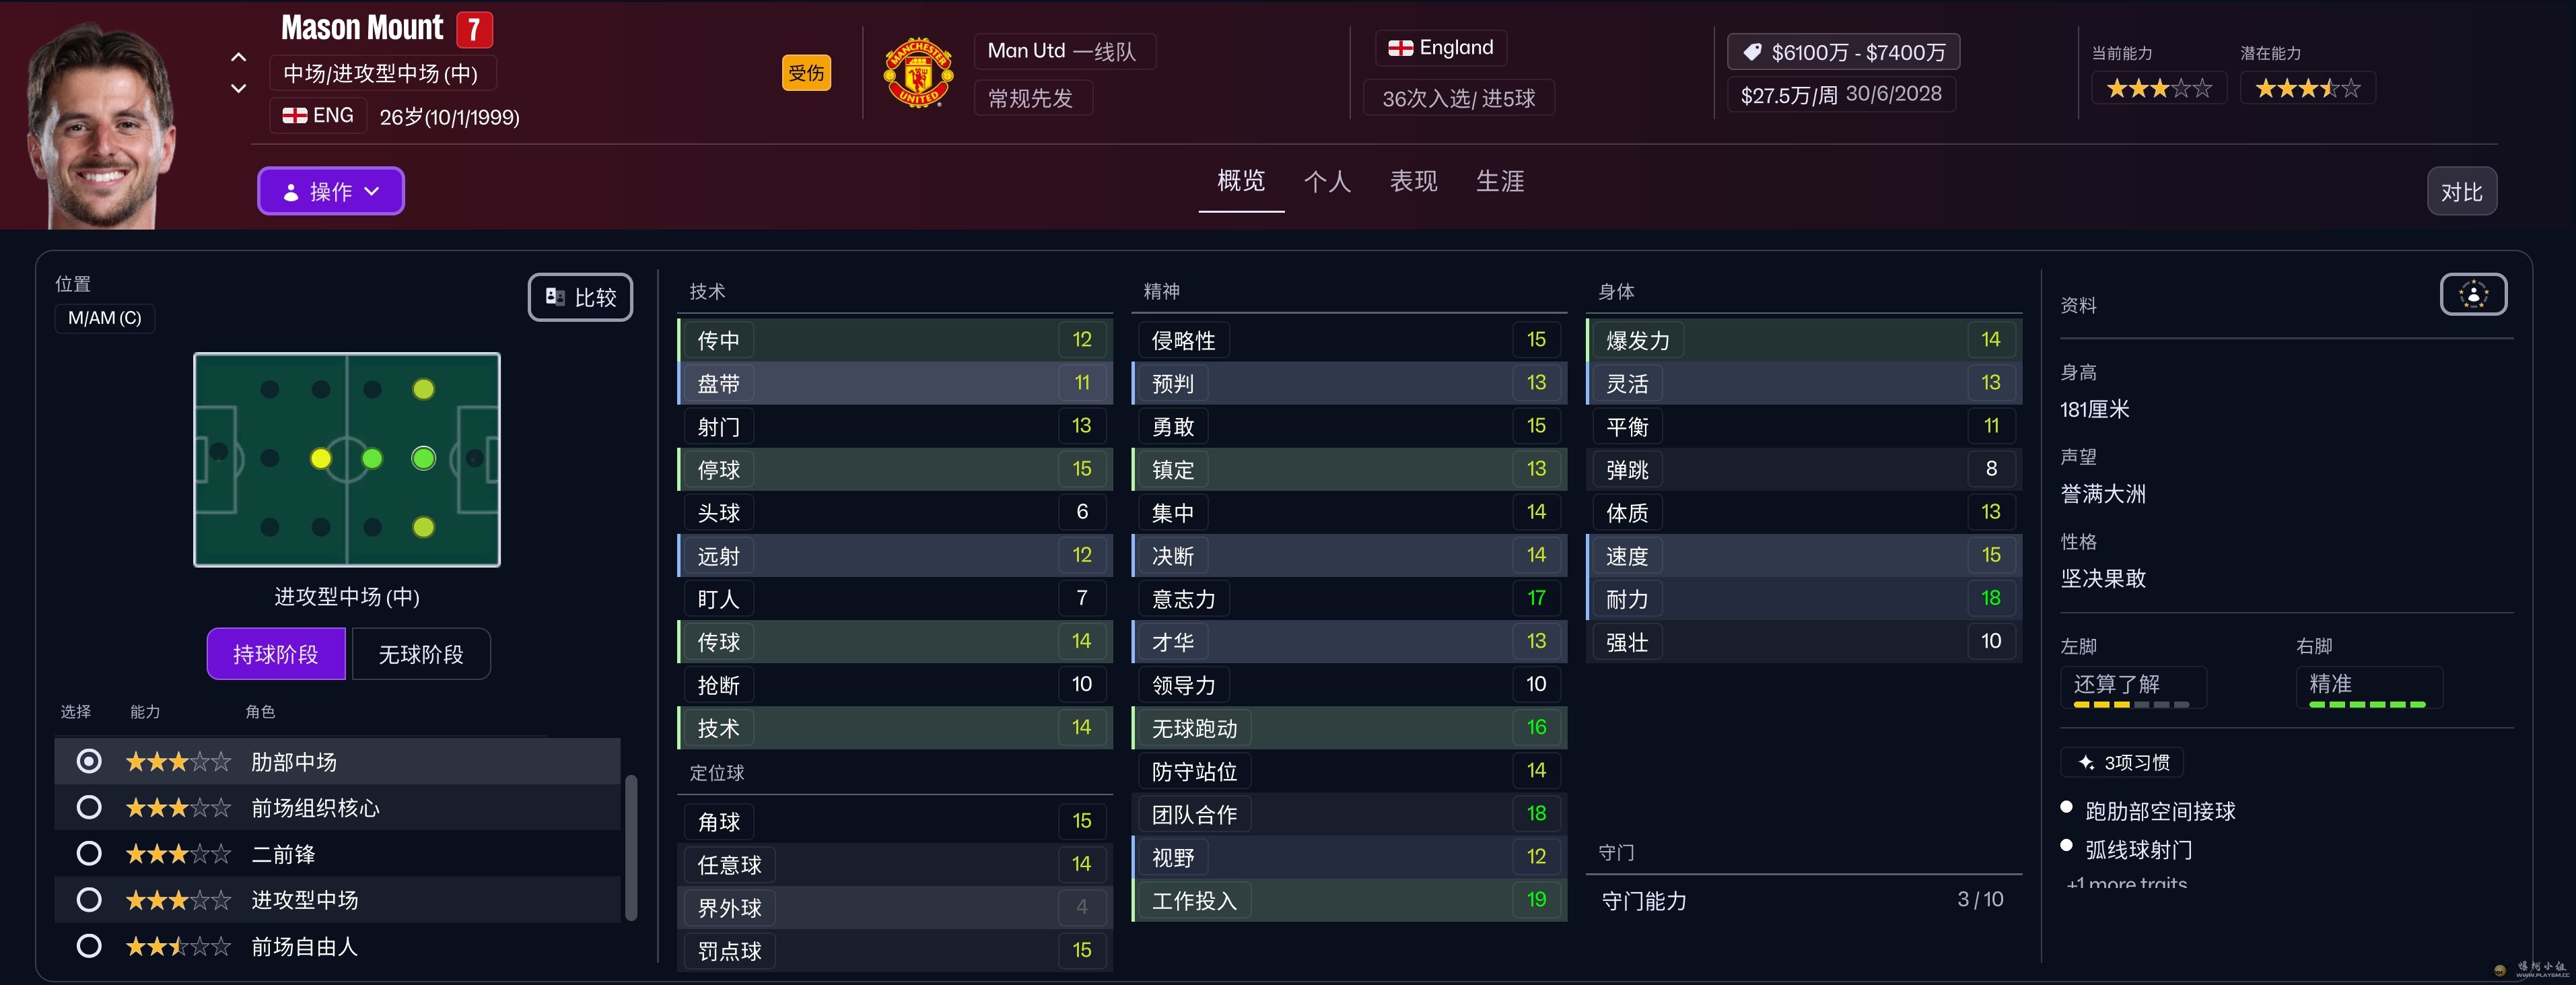Click the player profile icon button in 资料 panel
This screenshot has height=985, width=2576.
coord(2472,295)
